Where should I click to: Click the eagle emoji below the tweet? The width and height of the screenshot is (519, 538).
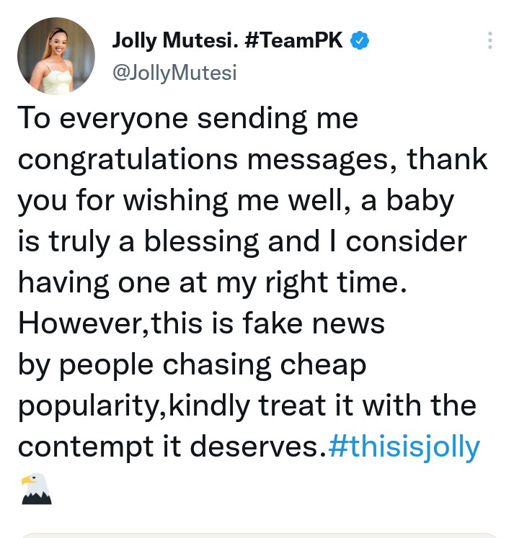[36, 488]
